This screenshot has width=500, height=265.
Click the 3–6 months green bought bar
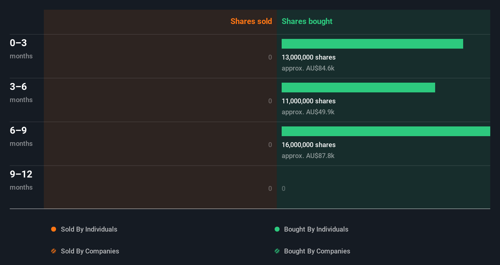358,88
